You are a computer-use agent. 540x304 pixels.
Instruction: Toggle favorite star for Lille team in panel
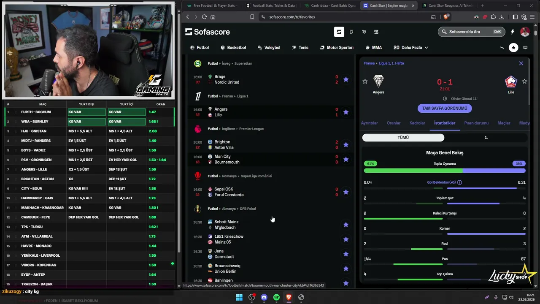524,81
